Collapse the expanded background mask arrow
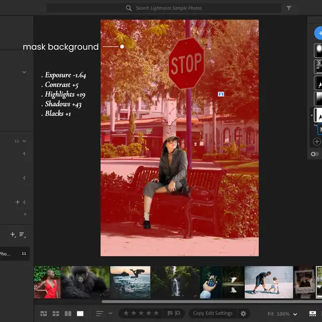 pyautogui.click(x=311, y=115)
